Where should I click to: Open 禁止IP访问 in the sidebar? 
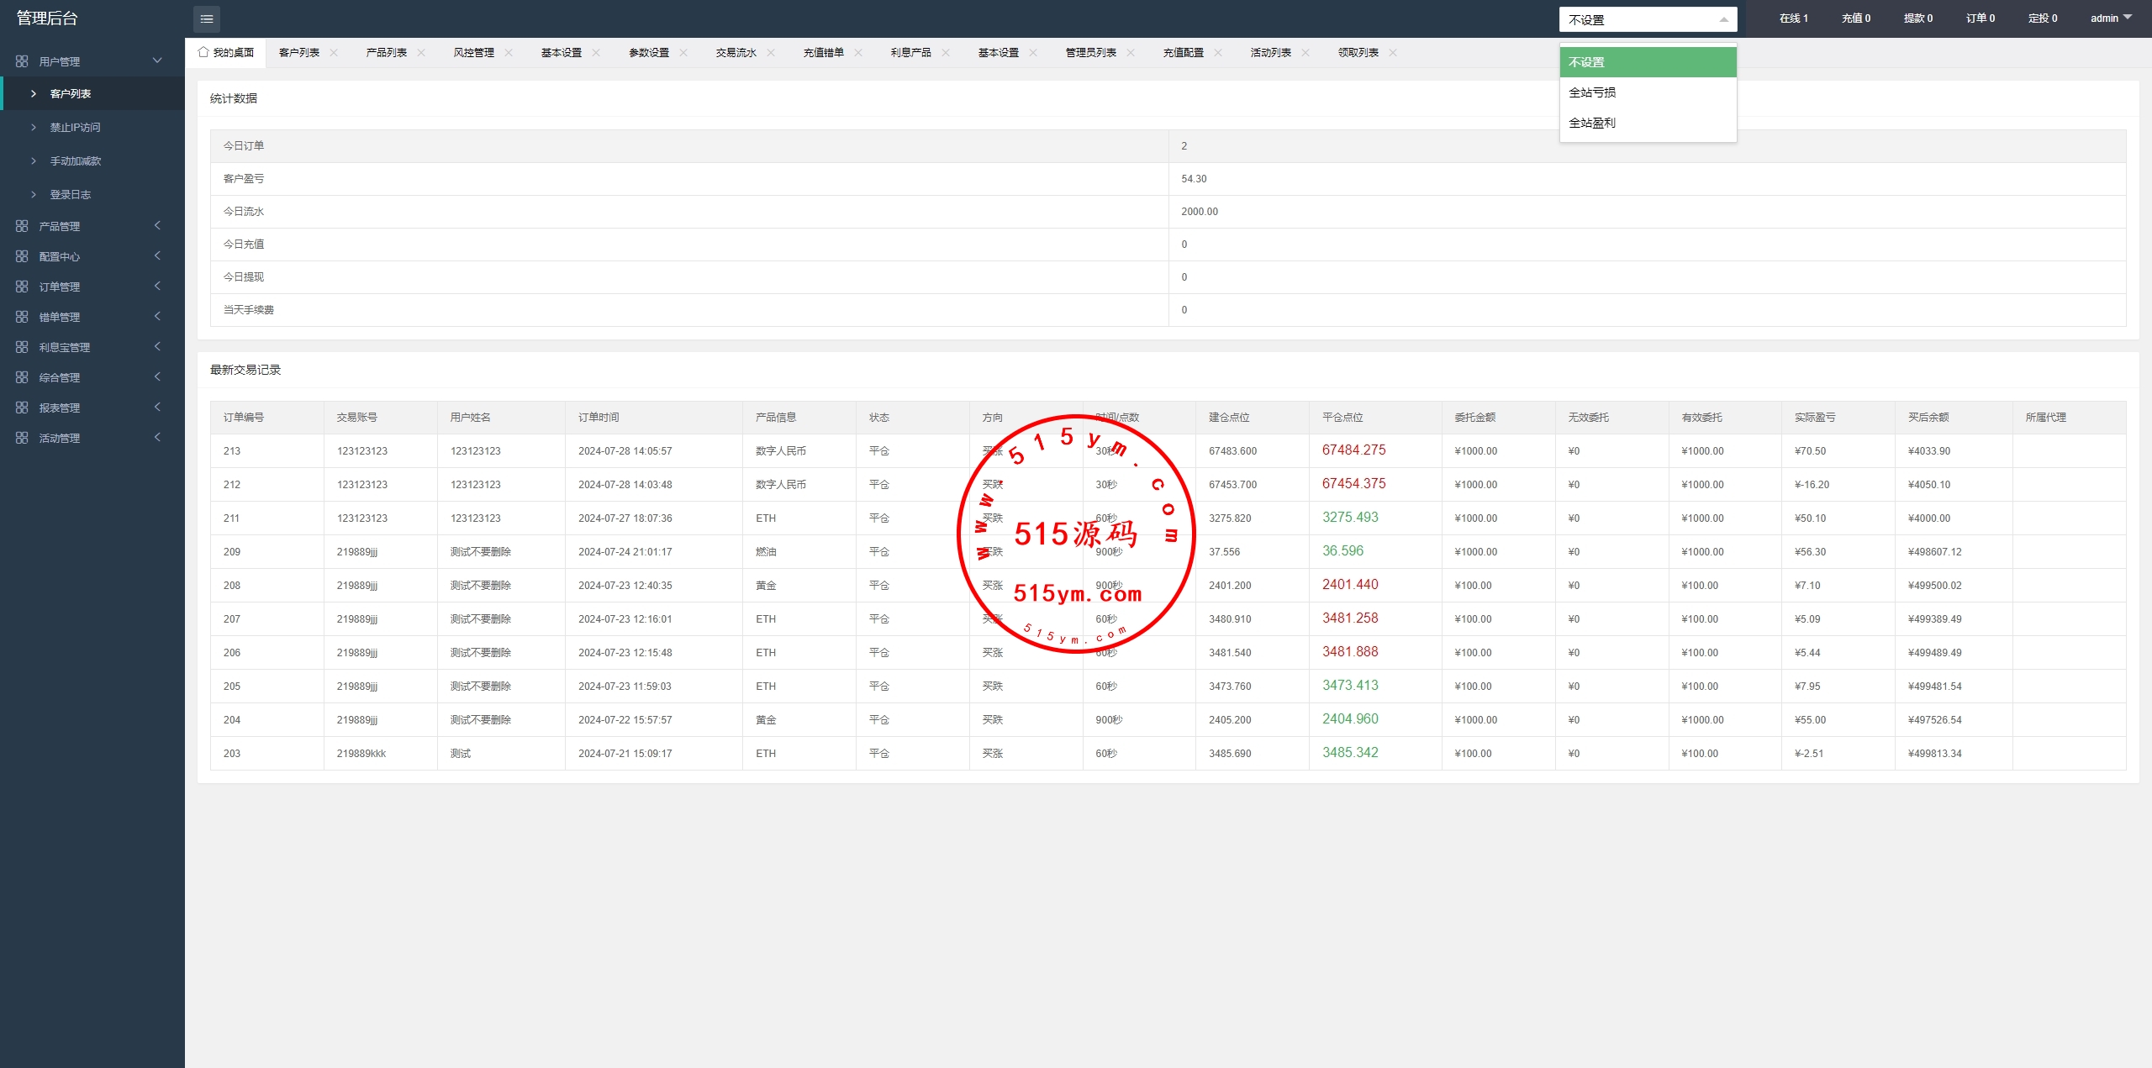tap(75, 128)
